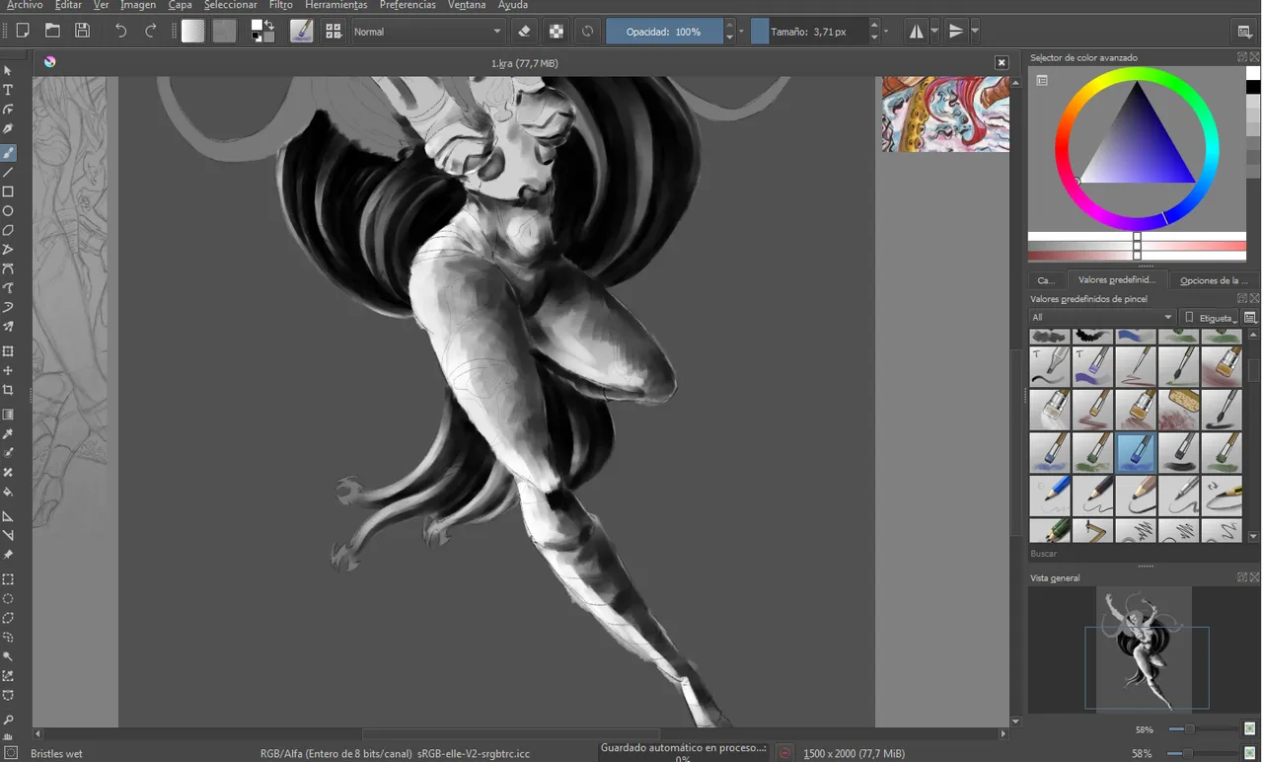Image resolution: width=1263 pixels, height=762 pixels.
Task: Open the Herramientas menu
Action: [x=335, y=5]
